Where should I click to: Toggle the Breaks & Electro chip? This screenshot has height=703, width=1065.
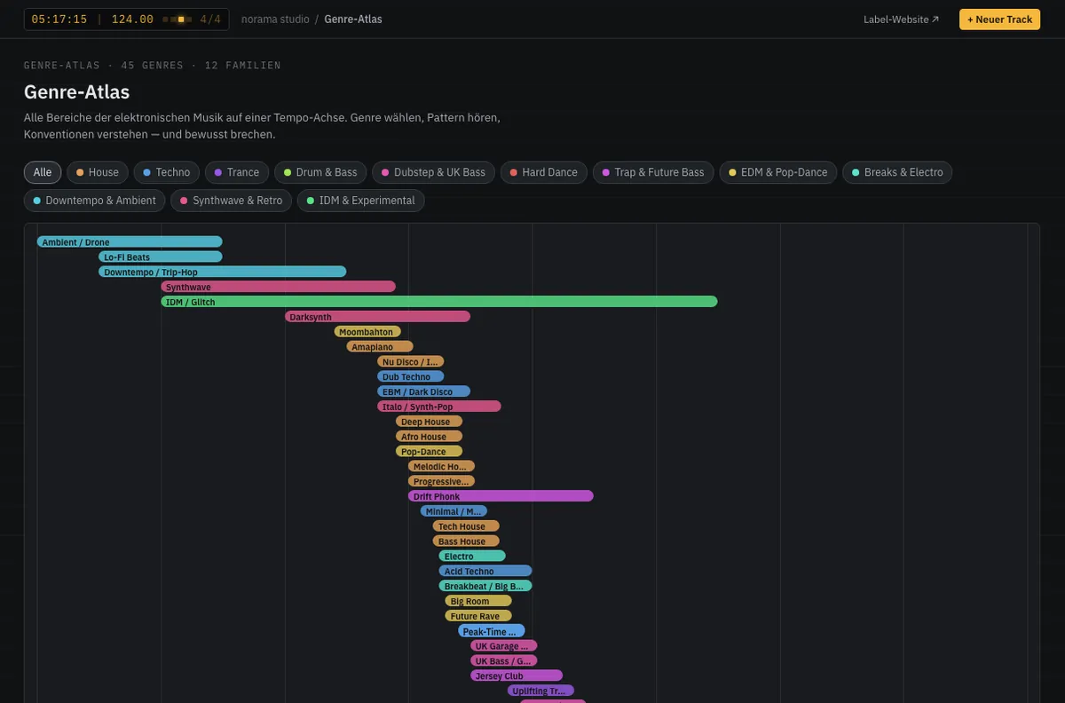click(x=897, y=172)
